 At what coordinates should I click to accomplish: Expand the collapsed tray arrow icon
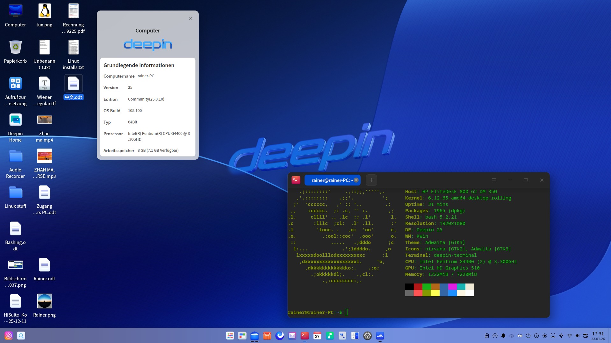[536, 336]
